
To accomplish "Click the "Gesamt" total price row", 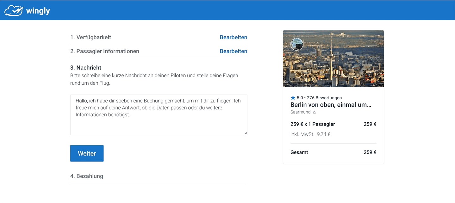I will [299, 152].
